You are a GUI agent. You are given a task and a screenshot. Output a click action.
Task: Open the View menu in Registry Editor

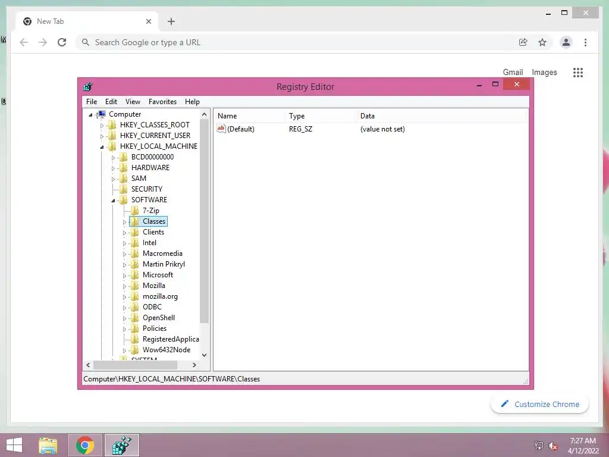click(133, 102)
